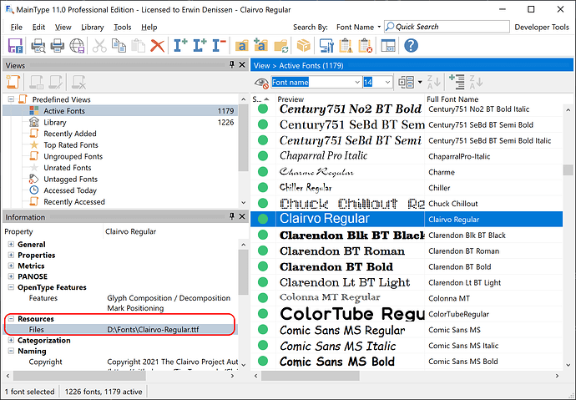Image resolution: width=576 pixels, height=400 pixels.
Task: Click into the Quick Search field
Action: click(447, 27)
